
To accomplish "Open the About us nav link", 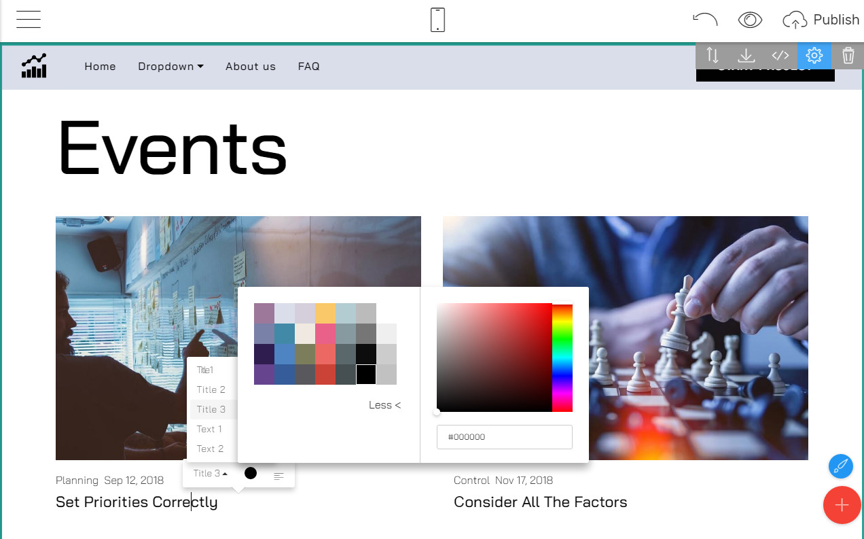I will point(251,66).
